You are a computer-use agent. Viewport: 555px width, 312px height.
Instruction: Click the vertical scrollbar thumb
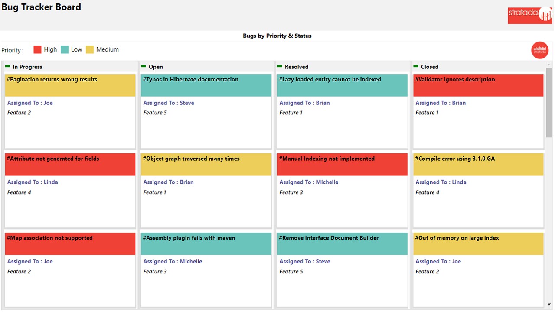(x=549, y=102)
